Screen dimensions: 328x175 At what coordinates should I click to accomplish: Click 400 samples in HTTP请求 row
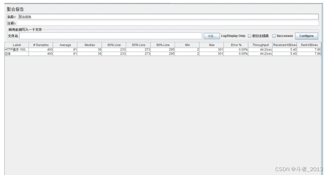(50, 50)
